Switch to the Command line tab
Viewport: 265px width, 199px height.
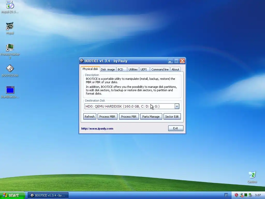(x=160, y=69)
